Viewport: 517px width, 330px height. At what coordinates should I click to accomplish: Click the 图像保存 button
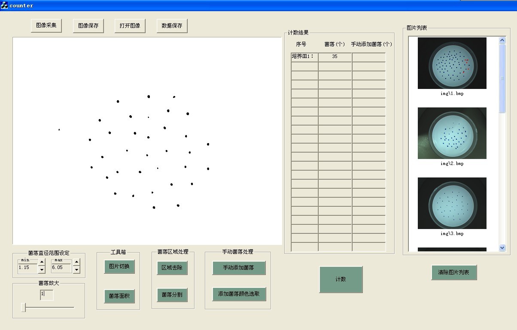point(88,26)
